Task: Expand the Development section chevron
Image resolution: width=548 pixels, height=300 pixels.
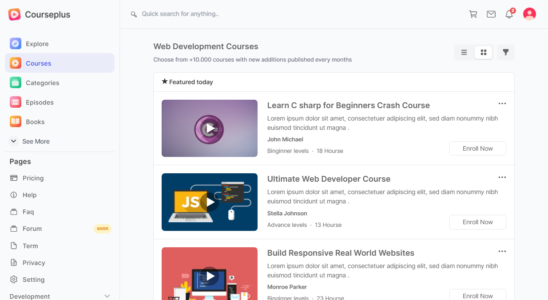Action: pos(107,296)
